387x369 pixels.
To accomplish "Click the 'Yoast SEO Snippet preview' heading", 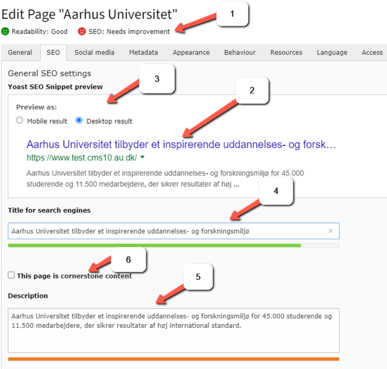I will point(55,87).
